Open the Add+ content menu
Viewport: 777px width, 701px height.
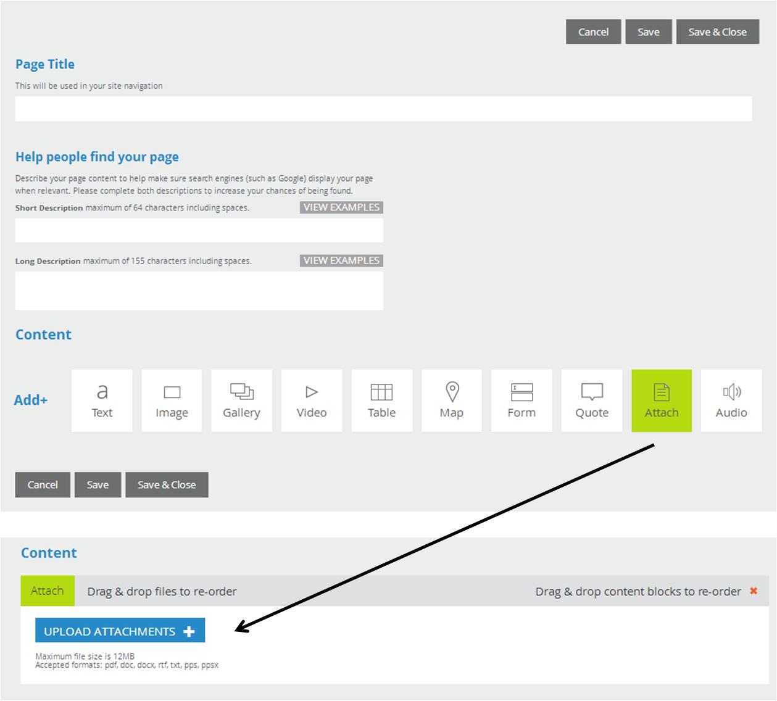pyautogui.click(x=31, y=400)
